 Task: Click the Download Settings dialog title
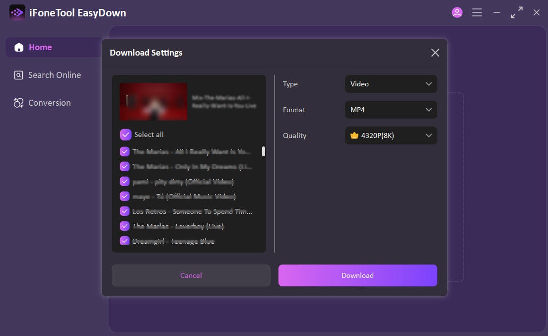point(146,53)
